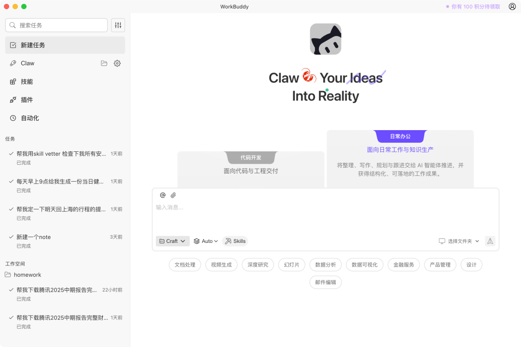Viewport: 521px width, 347px height.
Task: Choose the 金融服务 suggestion chip
Action: coord(404,265)
